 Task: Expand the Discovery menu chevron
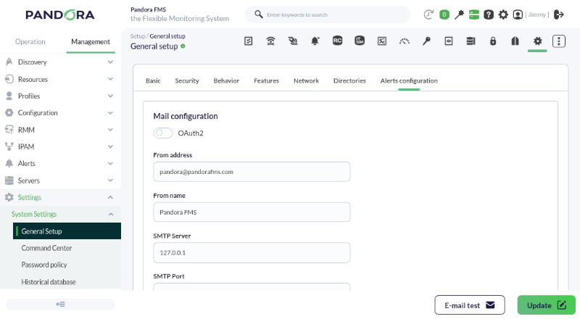click(110, 62)
